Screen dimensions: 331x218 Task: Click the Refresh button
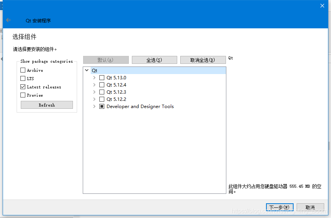click(47, 105)
